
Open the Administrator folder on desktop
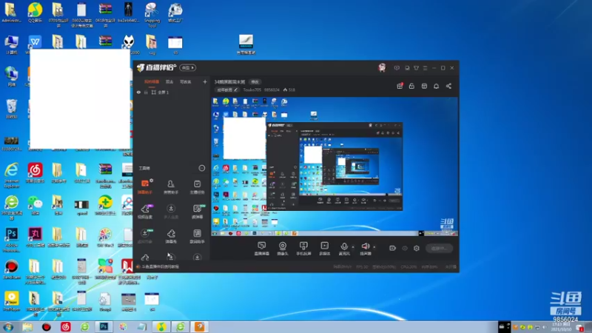[11, 13]
